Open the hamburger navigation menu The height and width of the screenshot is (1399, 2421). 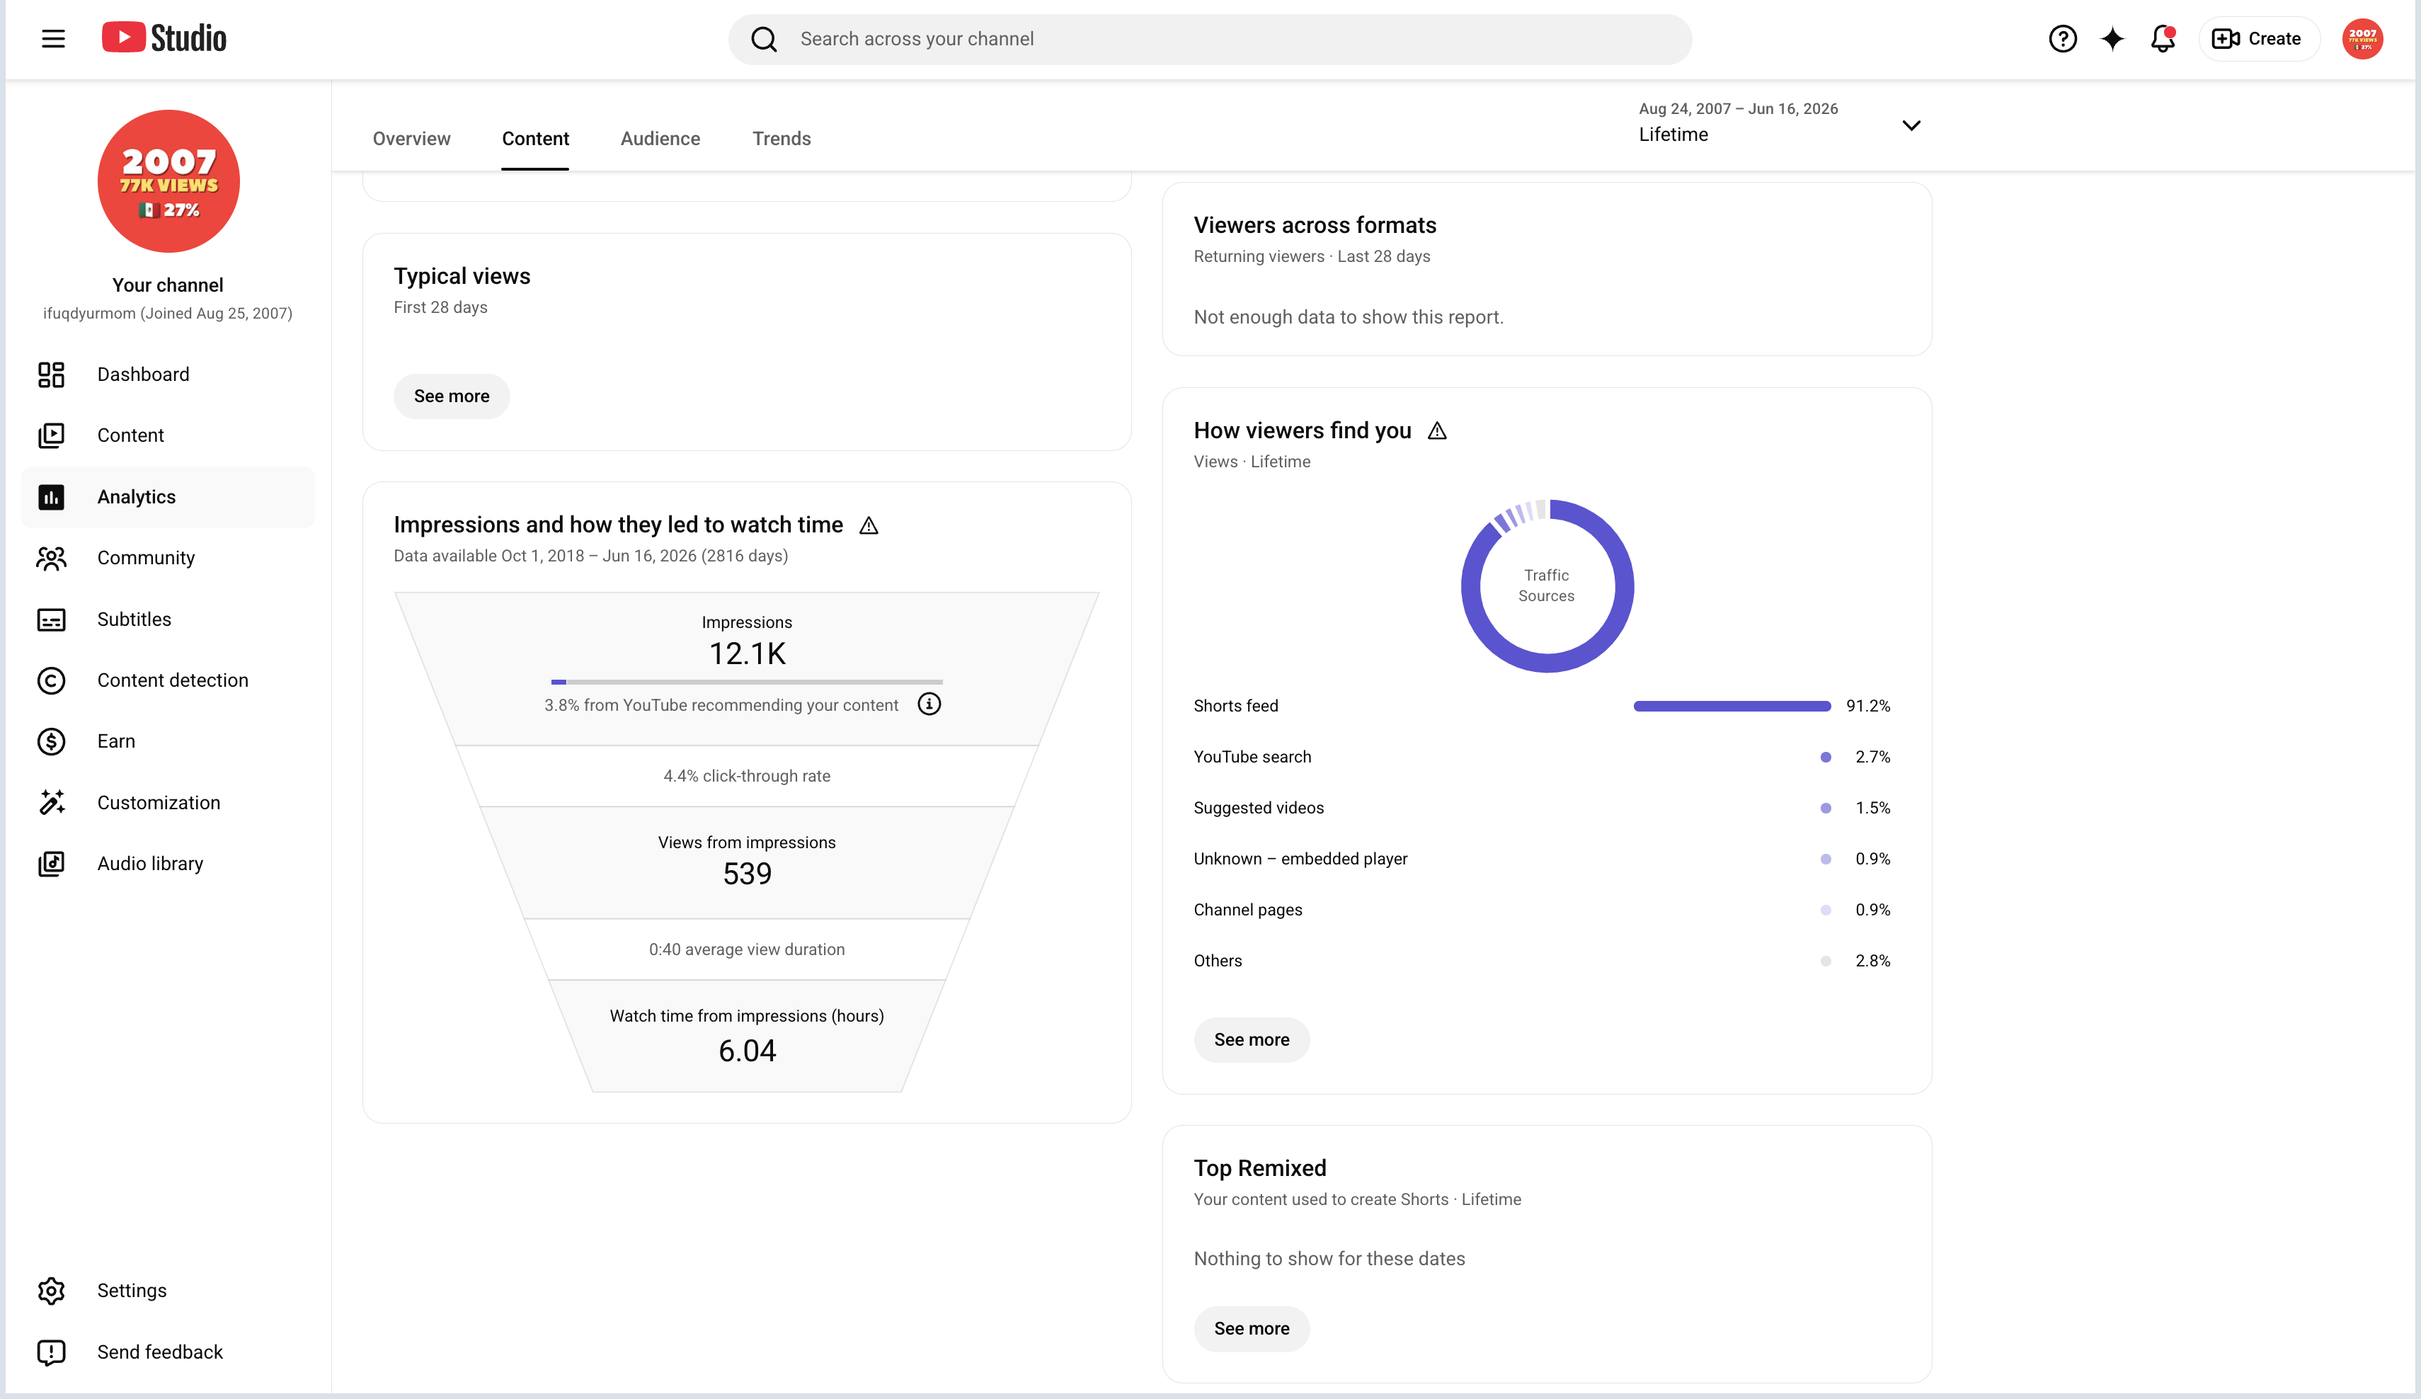[x=53, y=38]
